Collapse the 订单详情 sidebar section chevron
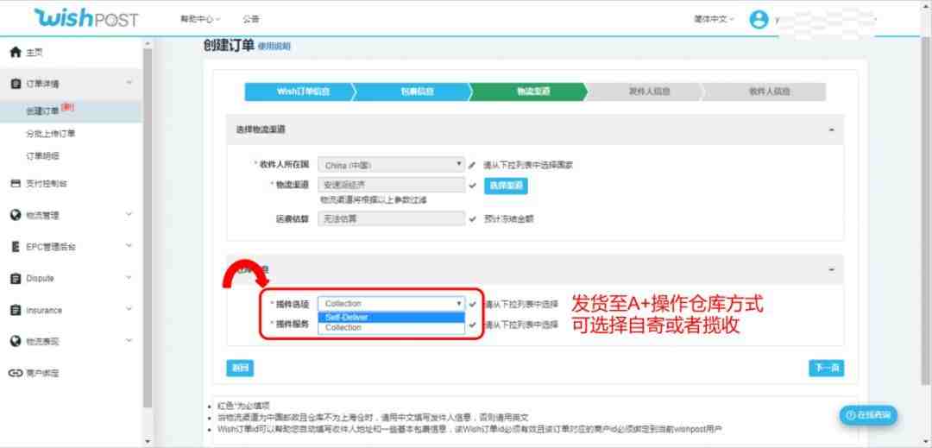Image resolution: width=932 pixels, height=448 pixels. 129,83
